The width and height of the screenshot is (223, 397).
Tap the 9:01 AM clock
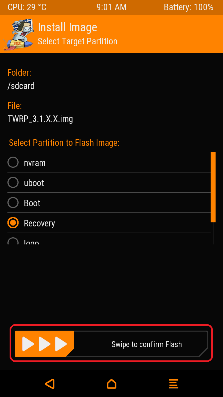(111, 7)
